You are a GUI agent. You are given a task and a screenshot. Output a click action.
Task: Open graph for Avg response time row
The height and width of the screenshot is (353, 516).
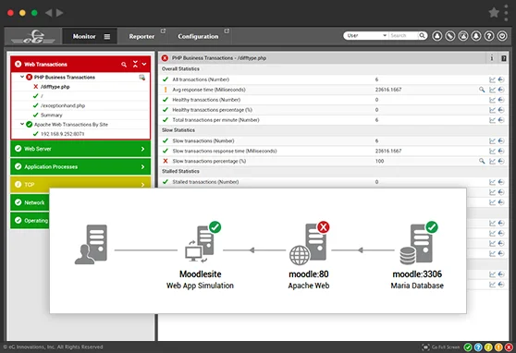(492, 90)
